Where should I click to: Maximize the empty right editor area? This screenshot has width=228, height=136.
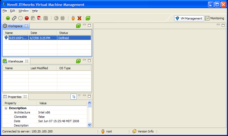[x=223, y=25]
